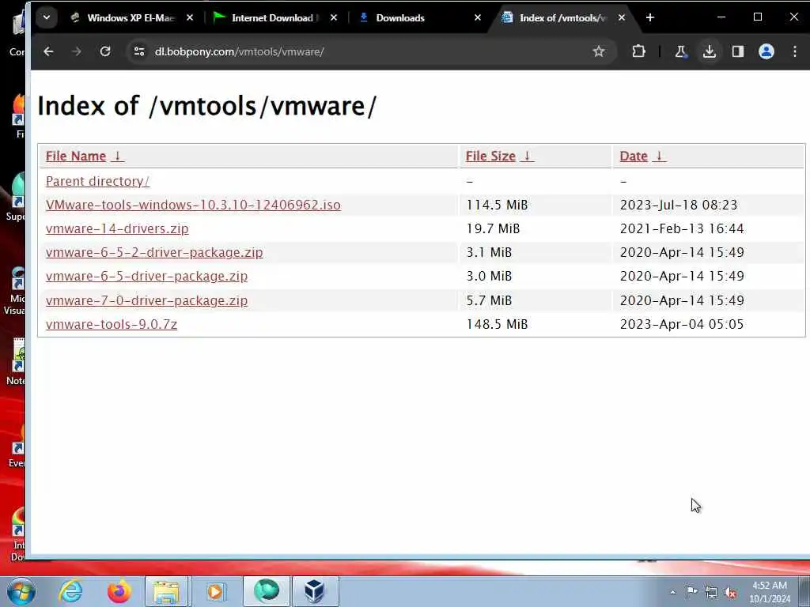Download vmware-6-5-2-driver-package.zip
This screenshot has height=607, width=810.
click(154, 252)
